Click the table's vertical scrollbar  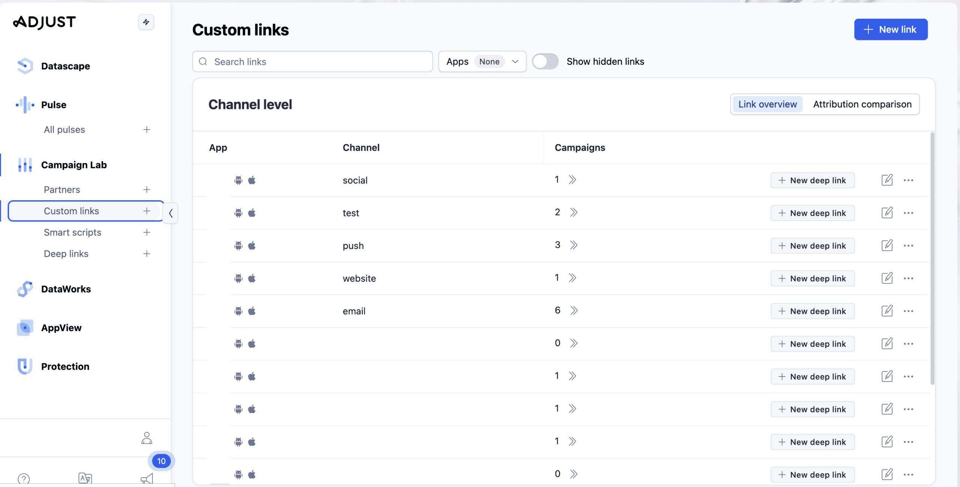coord(932,258)
